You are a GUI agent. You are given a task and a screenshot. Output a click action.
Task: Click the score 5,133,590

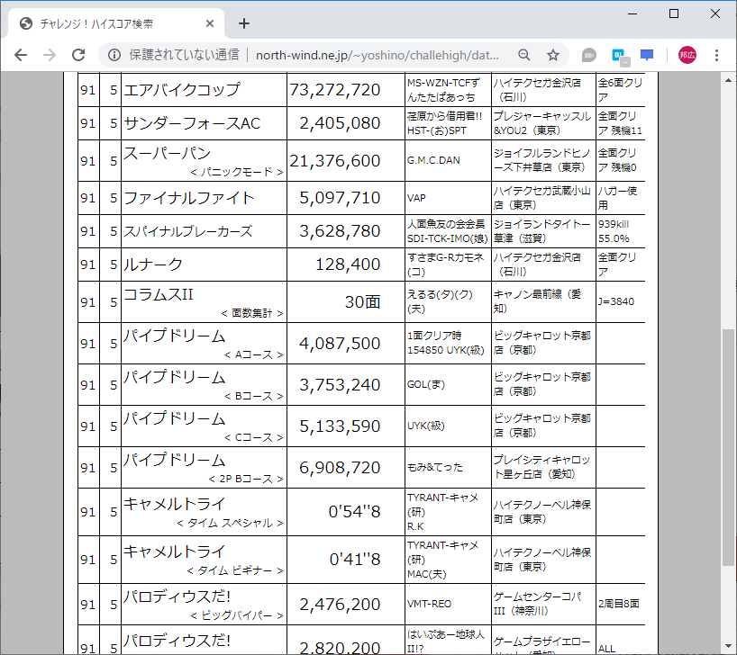[x=340, y=426]
